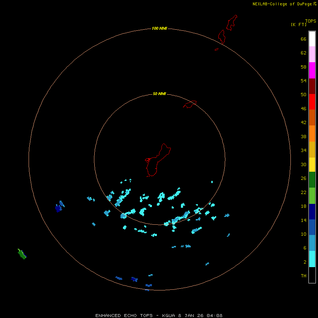Pick the dark orange 46 kft swatch
The width and height of the screenshot is (318, 318).
[x=312, y=117]
